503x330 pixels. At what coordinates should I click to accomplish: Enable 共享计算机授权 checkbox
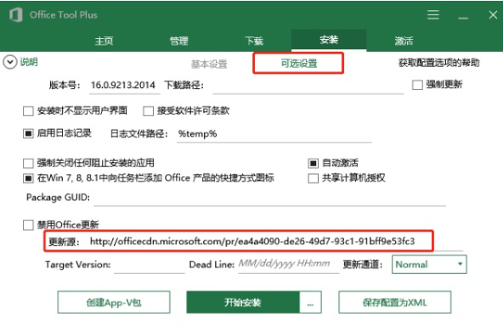click(313, 178)
